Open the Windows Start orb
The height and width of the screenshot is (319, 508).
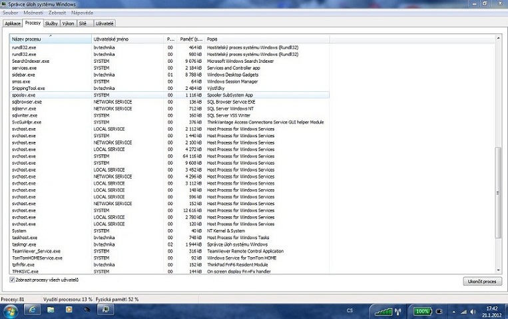coord(10,312)
